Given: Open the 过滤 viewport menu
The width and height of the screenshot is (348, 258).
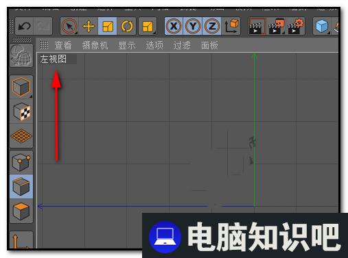Looking at the screenshot, I should coord(182,45).
